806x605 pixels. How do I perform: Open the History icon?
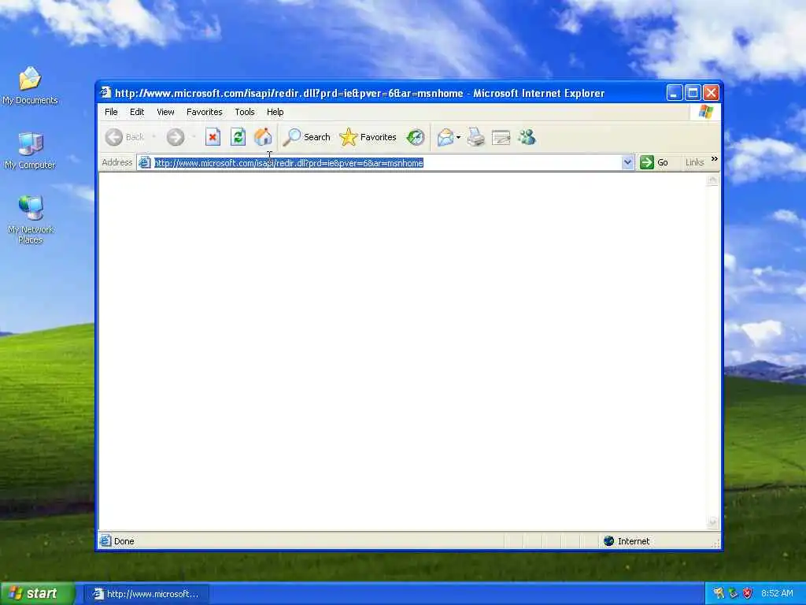(415, 137)
